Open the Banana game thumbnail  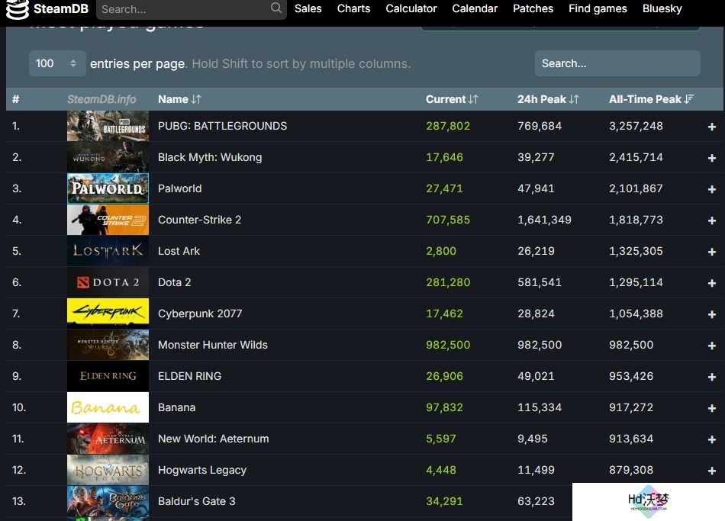coord(108,407)
